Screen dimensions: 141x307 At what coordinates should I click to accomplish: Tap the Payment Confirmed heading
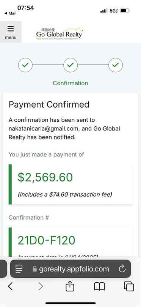49,105
